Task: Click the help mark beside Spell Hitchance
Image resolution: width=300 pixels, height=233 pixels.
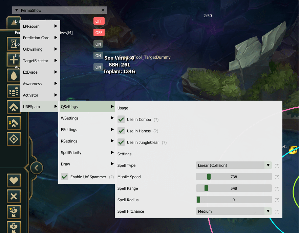Action: 277,211
